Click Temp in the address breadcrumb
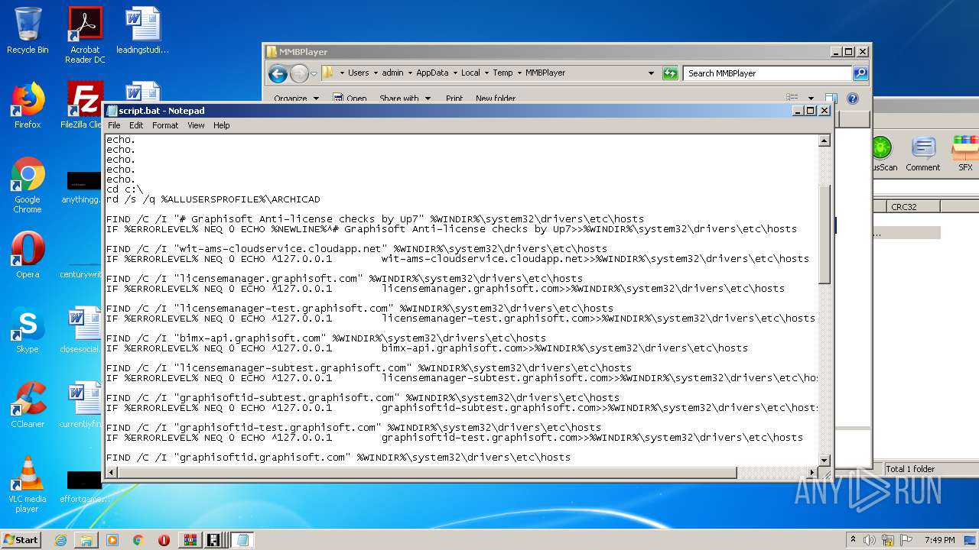This screenshot has width=979, height=550. pyautogui.click(x=503, y=73)
